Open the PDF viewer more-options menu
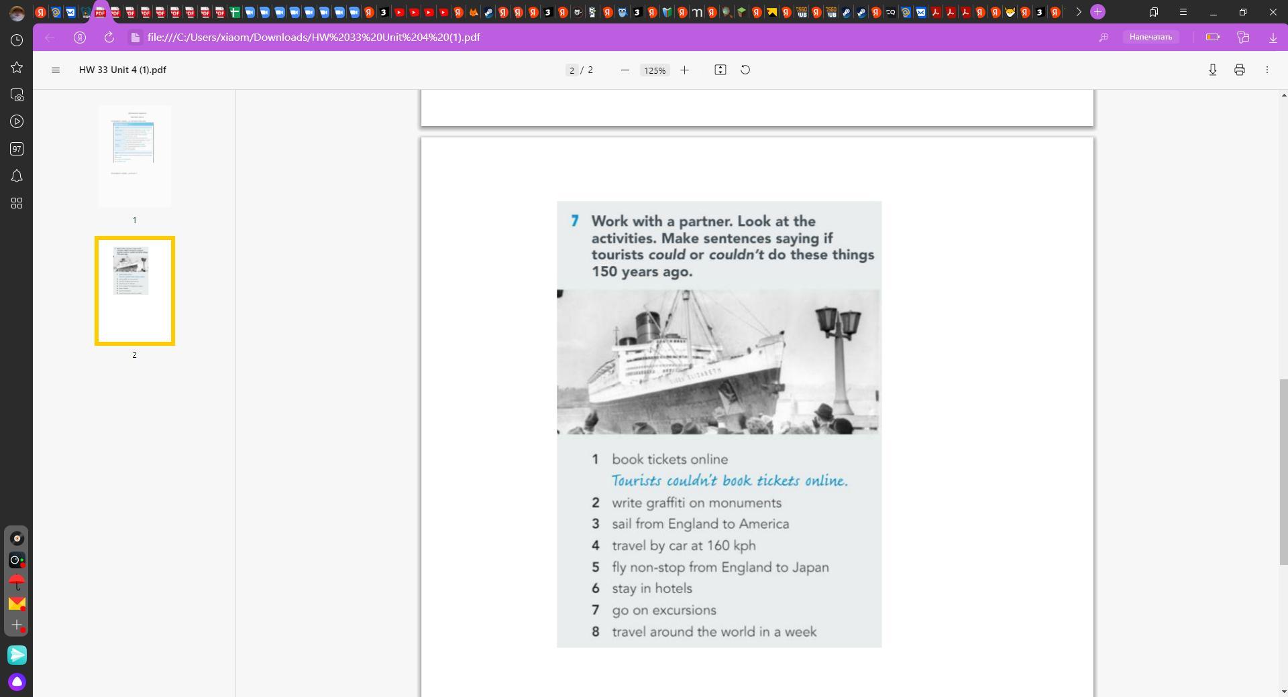Viewport: 1288px width, 697px height. click(x=1267, y=70)
